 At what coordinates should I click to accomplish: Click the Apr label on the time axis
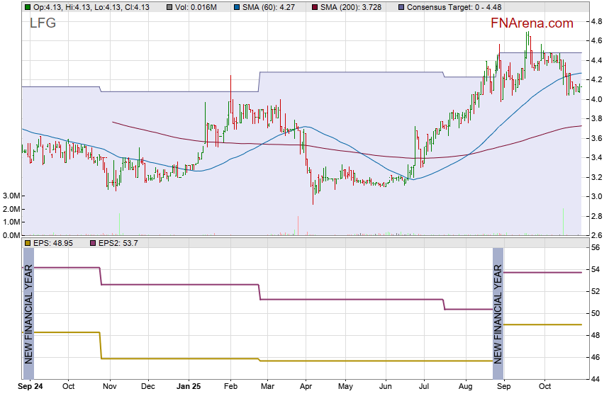point(306,387)
